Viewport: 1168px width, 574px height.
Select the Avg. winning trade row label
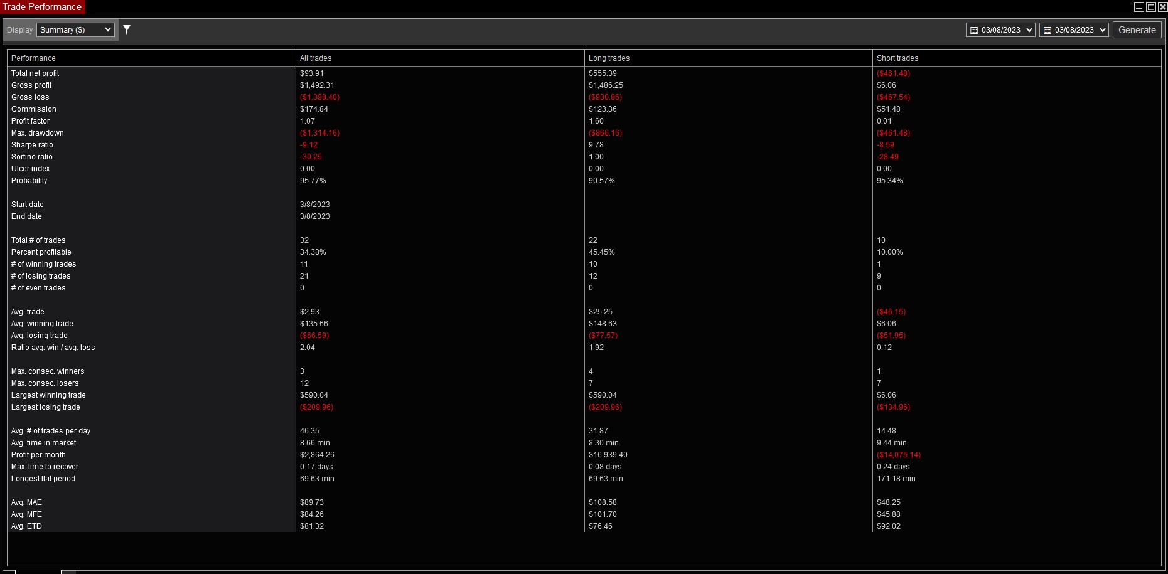coord(42,324)
